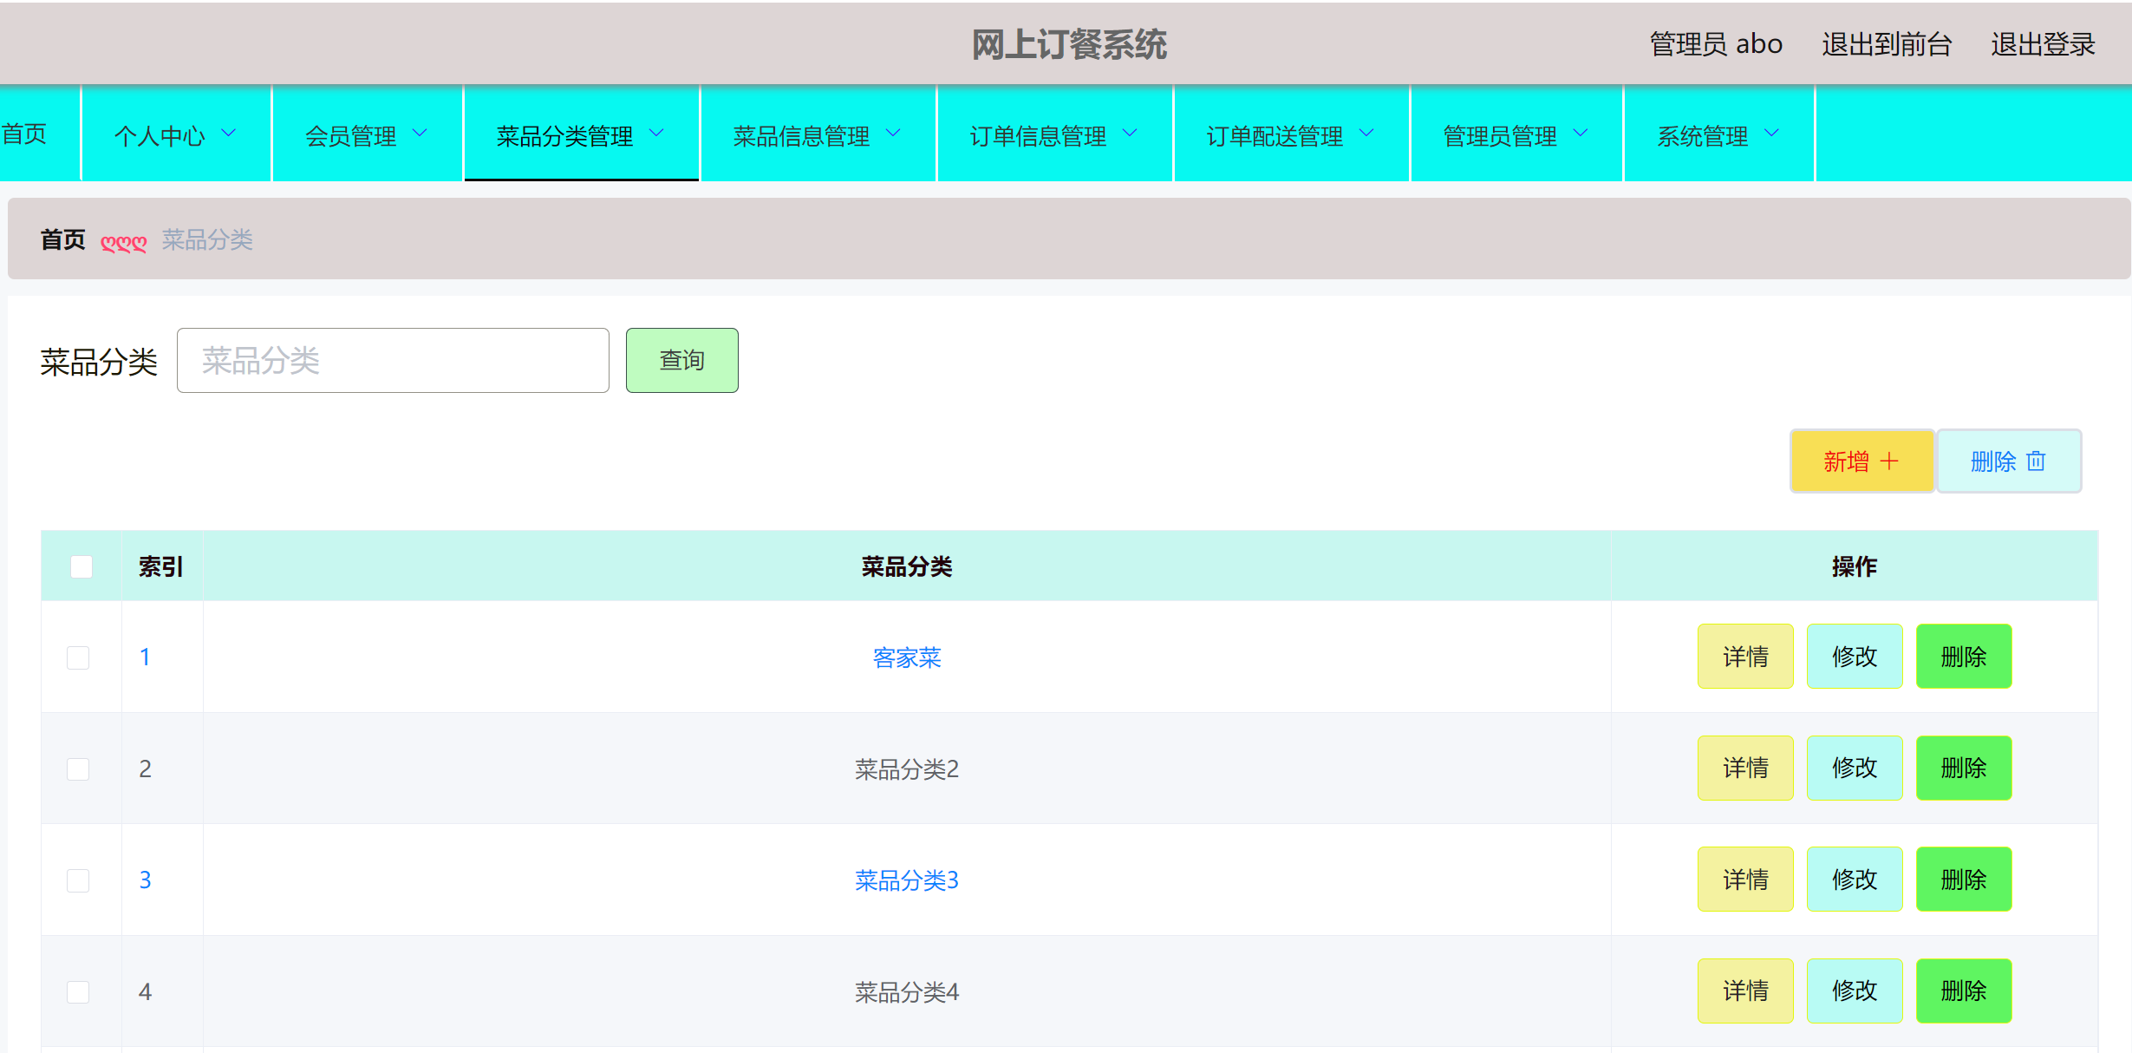Expand the 会员管理 dropdown
The width and height of the screenshot is (2132, 1053).
[366, 134]
